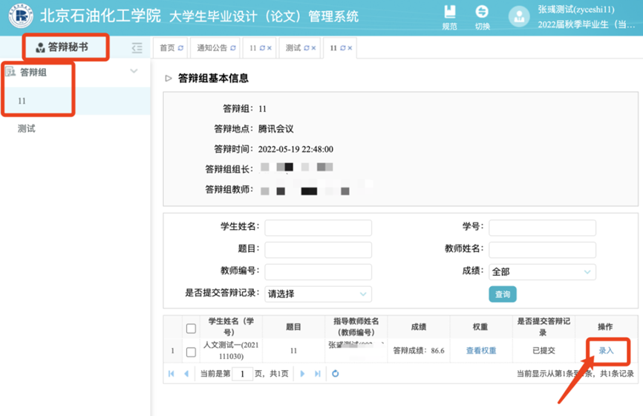Image resolution: width=643 pixels, height=416 pixels.
Task: Click the table refresh icon
Action: click(336, 374)
